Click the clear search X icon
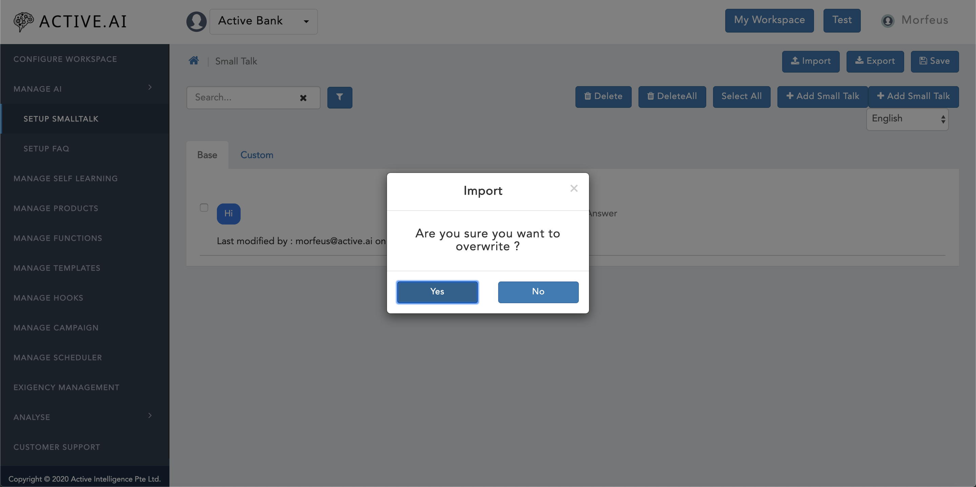976x487 pixels. [x=303, y=97]
